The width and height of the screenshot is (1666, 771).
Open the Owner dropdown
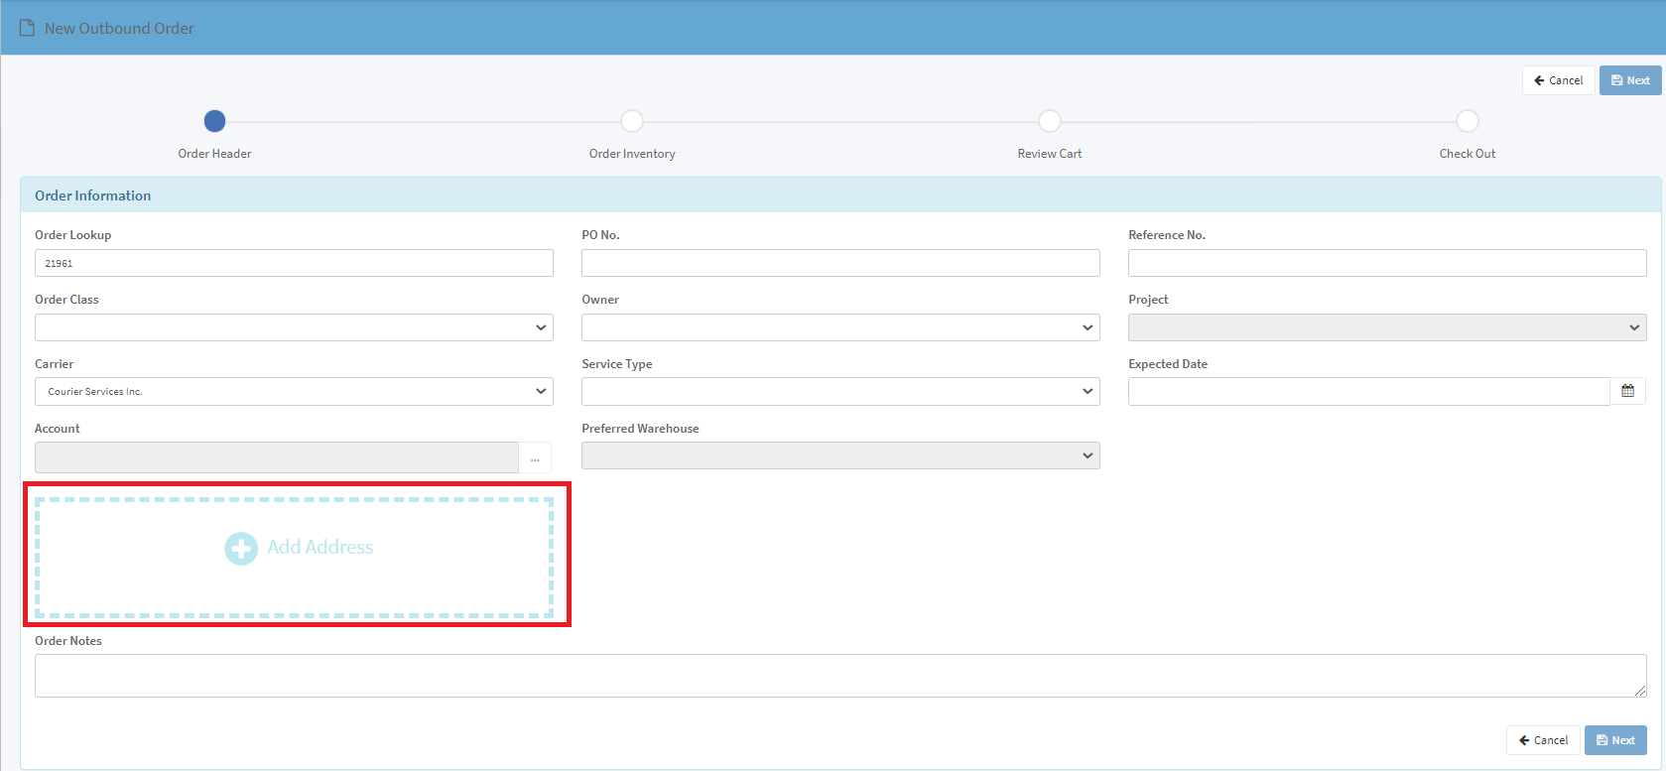coord(840,327)
